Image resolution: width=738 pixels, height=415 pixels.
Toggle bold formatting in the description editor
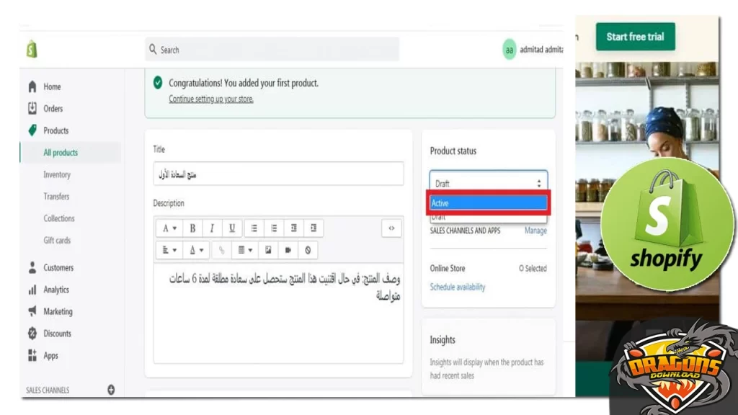(x=192, y=228)
